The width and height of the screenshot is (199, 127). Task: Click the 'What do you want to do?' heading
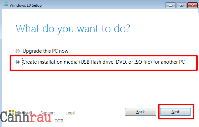(73, 29)
